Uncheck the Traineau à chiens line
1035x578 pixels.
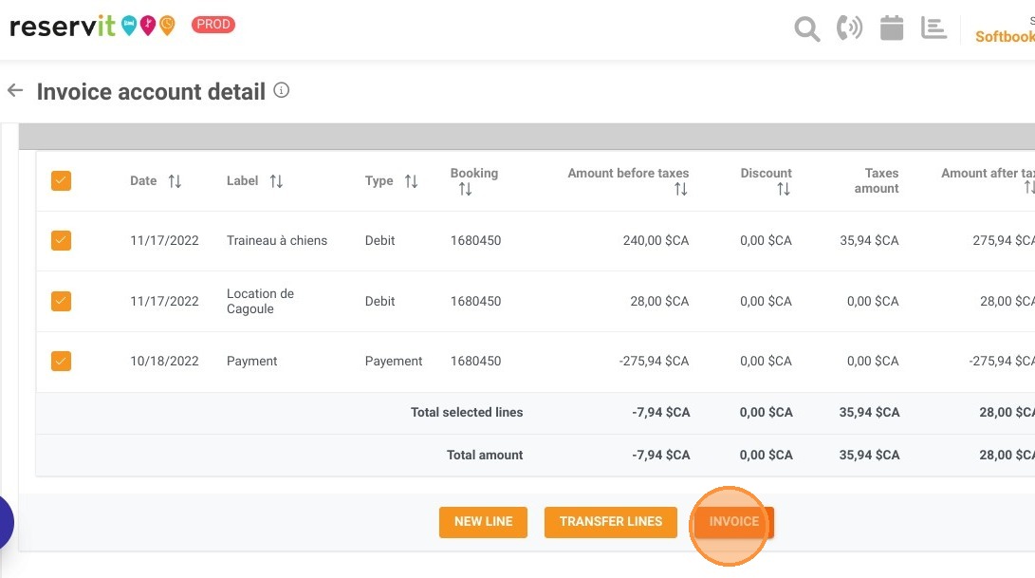(61, 240)
